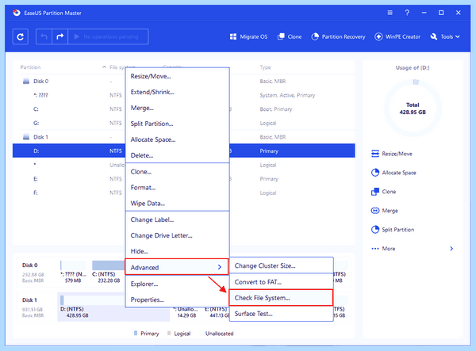
Task: Click the Primary legend color swatch
Action: [x=136, y=333]
